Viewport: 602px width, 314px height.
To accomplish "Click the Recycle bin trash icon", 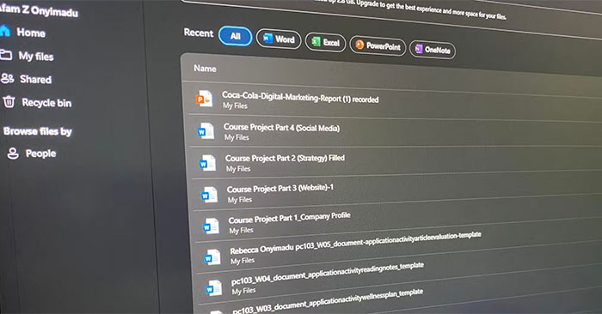I will (9, 102).
